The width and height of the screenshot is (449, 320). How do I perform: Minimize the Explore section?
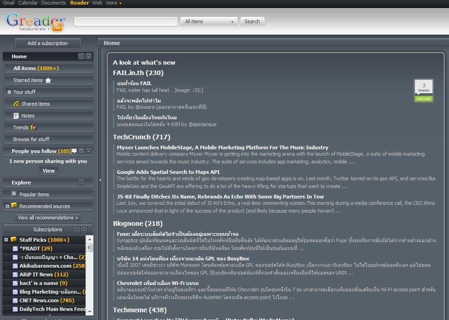82,183
